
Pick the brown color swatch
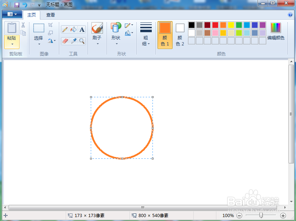coord(207,33)
